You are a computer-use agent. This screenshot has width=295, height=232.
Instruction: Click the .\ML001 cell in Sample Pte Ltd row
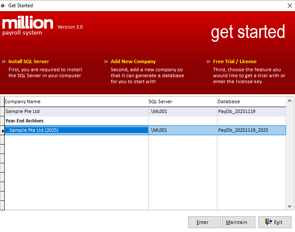pos(183,111)
